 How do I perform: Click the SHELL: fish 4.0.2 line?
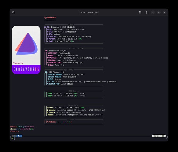coord(56,65)
